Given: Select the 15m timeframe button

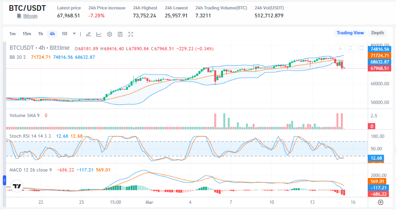Looking at the screenshot, I should point(27,34).
